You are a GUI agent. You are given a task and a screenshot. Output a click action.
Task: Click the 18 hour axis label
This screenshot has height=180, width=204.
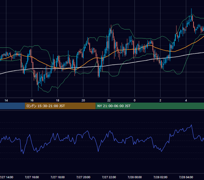click(x=58, y=100)
